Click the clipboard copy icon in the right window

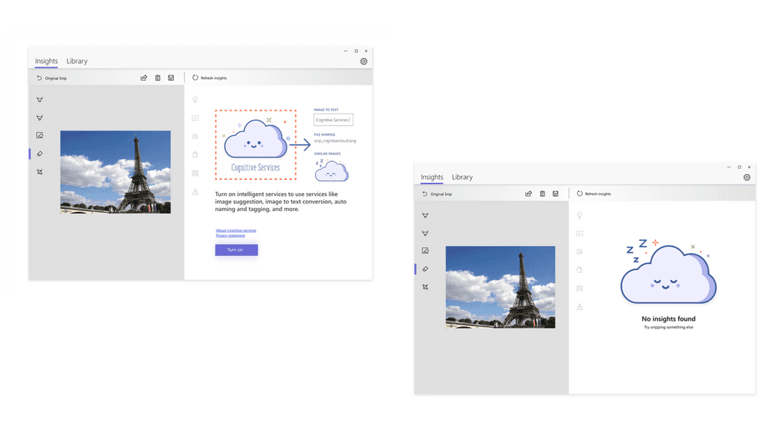[x=579, y=270]
